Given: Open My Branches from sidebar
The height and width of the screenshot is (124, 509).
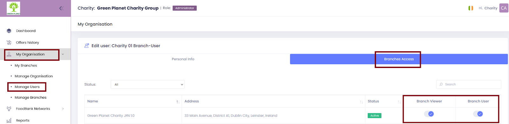Looking at the screenshot, I should (26, 65).
